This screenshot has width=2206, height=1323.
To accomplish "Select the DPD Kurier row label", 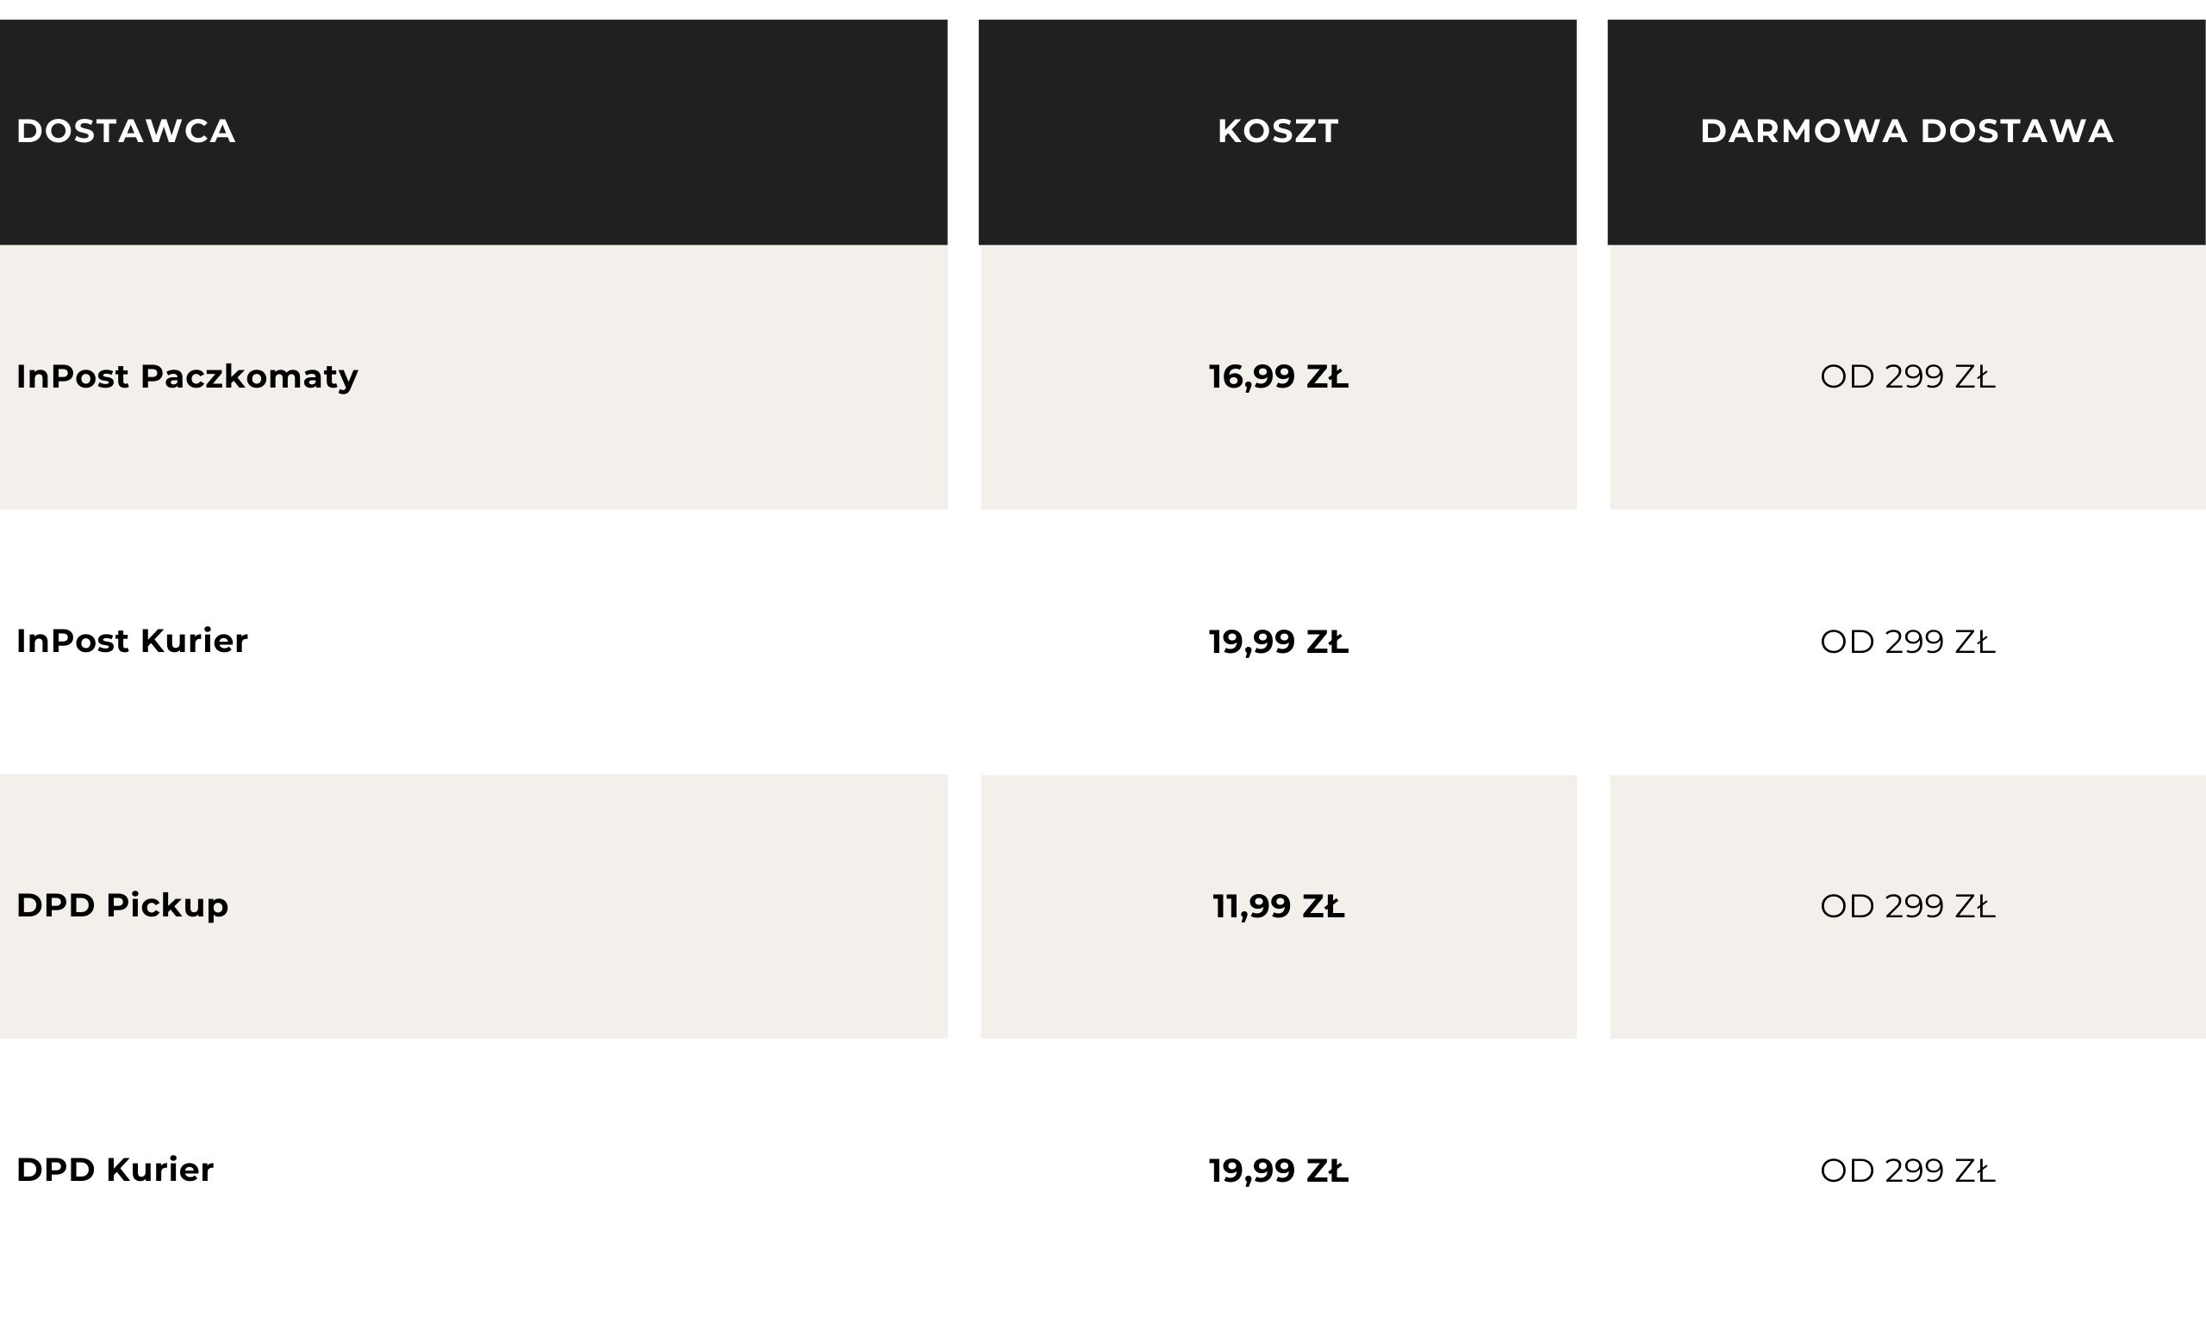I will [115, 1170].
